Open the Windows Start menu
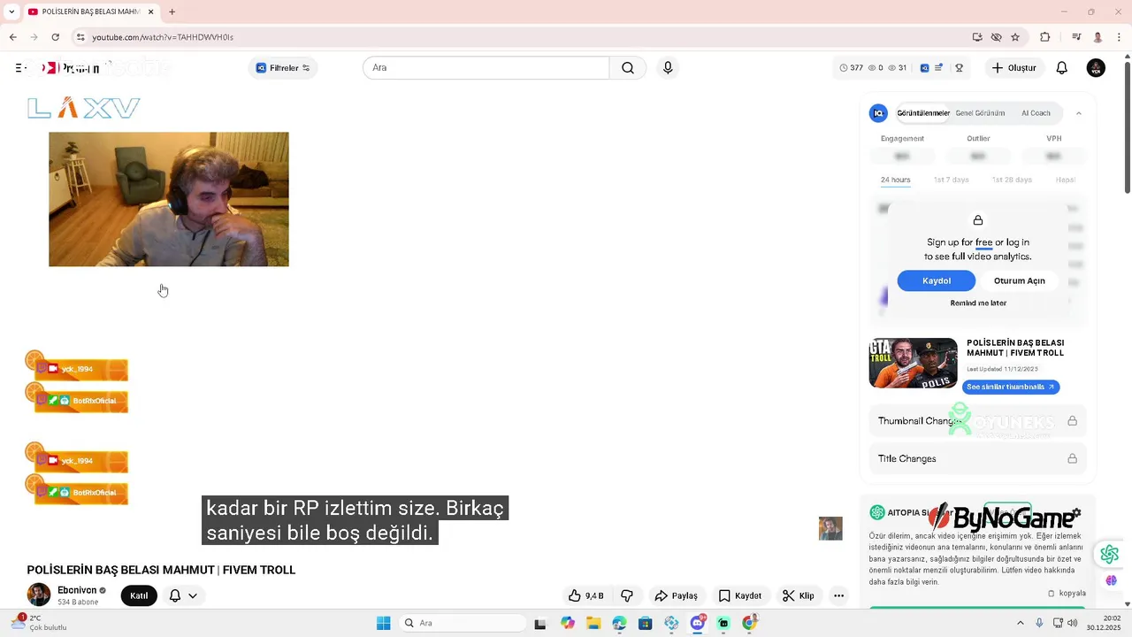 [383, 623]
